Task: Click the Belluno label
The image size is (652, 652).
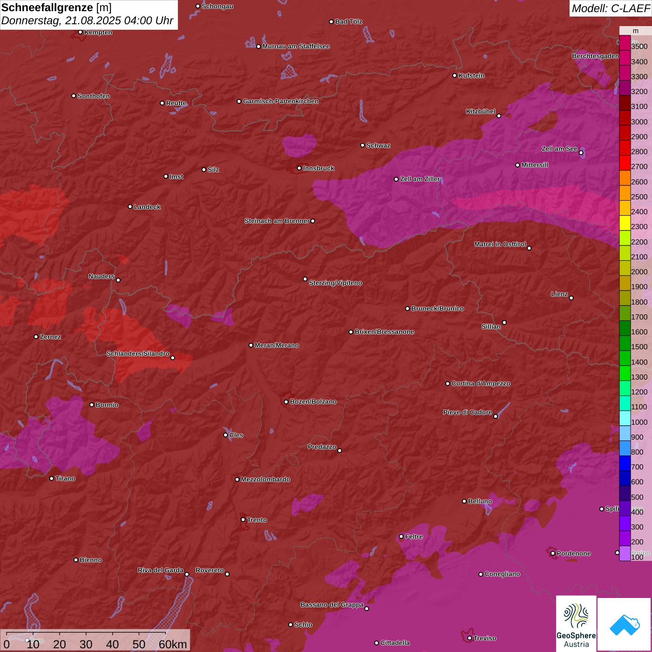Action: click(480, 501)
